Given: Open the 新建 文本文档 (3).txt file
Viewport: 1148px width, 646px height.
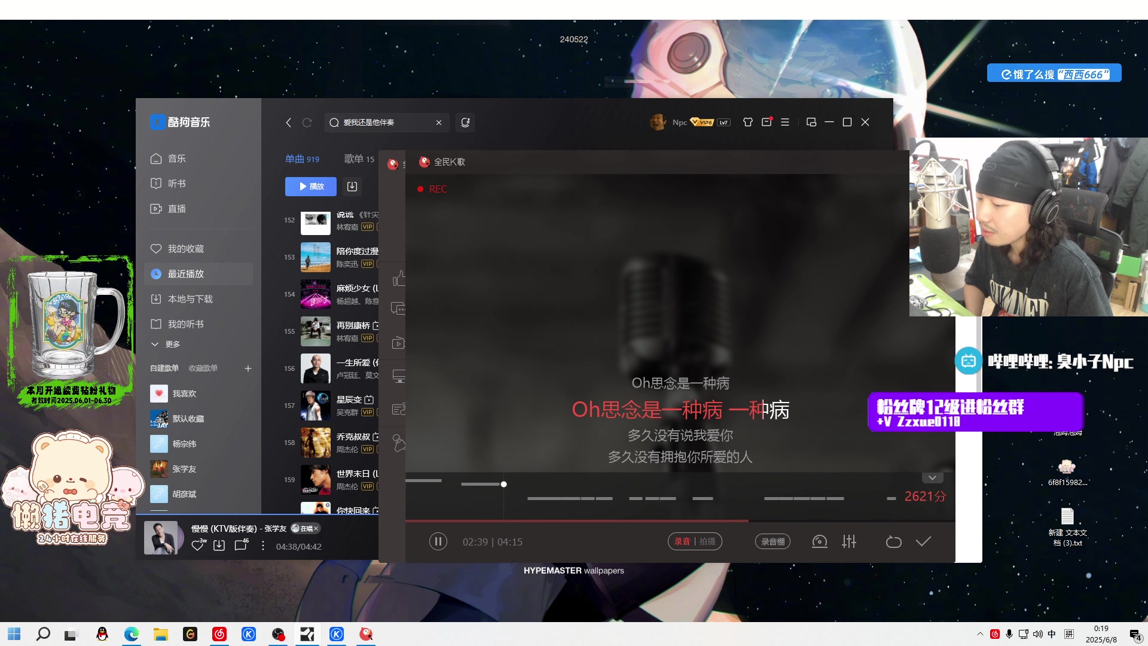Looking at the screenshot, I should [x=1067, y=527].
